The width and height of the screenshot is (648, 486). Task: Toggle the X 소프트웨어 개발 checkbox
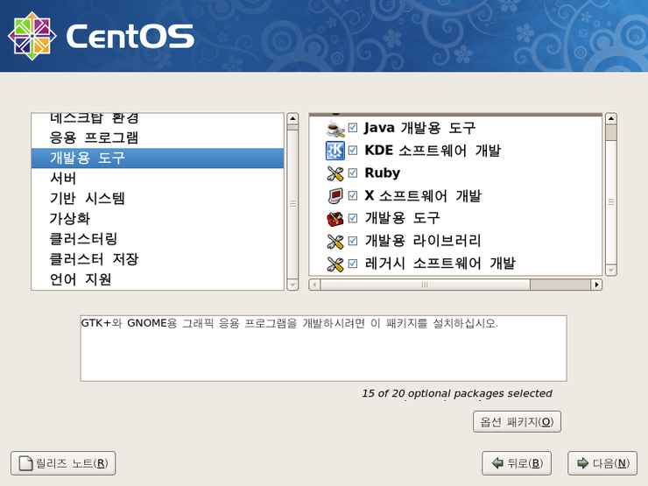(x=353, y=195)
